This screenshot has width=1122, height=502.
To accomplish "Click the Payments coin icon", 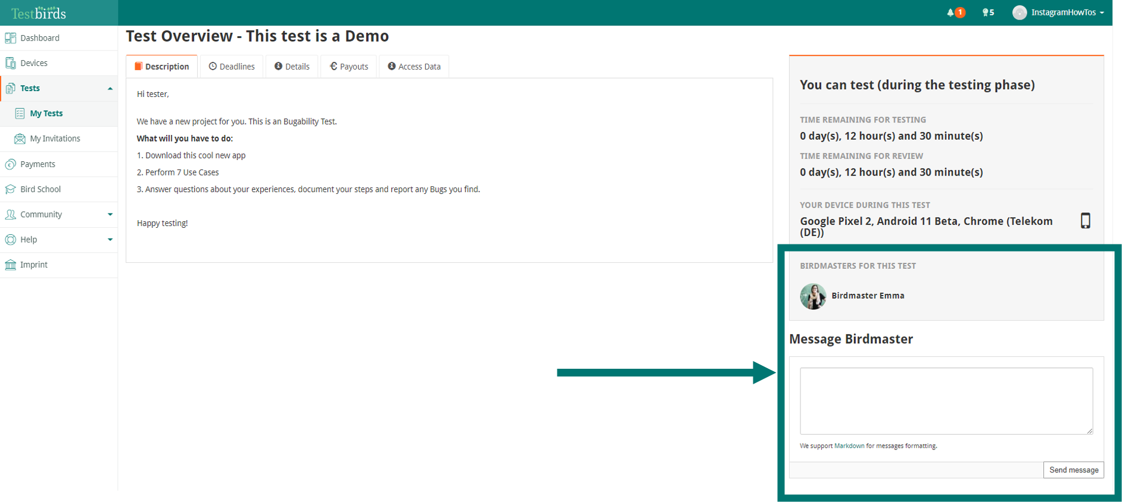I will coord(10,164).
